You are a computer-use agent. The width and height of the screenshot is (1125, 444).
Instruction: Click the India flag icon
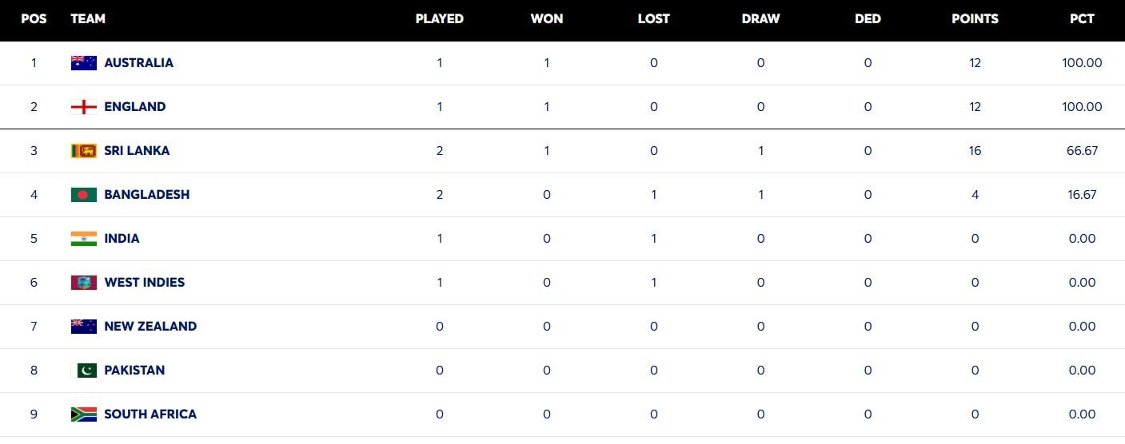pos(84,239)
